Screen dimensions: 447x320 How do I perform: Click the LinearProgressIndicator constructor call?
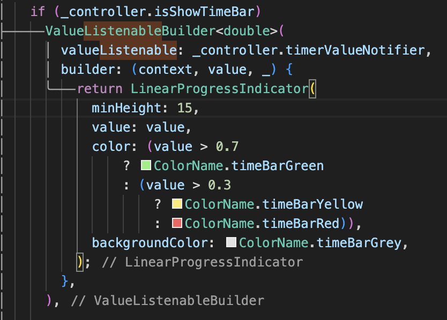pos(220,88)
